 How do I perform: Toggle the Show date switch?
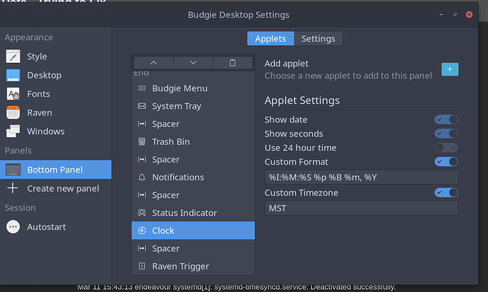446,119
